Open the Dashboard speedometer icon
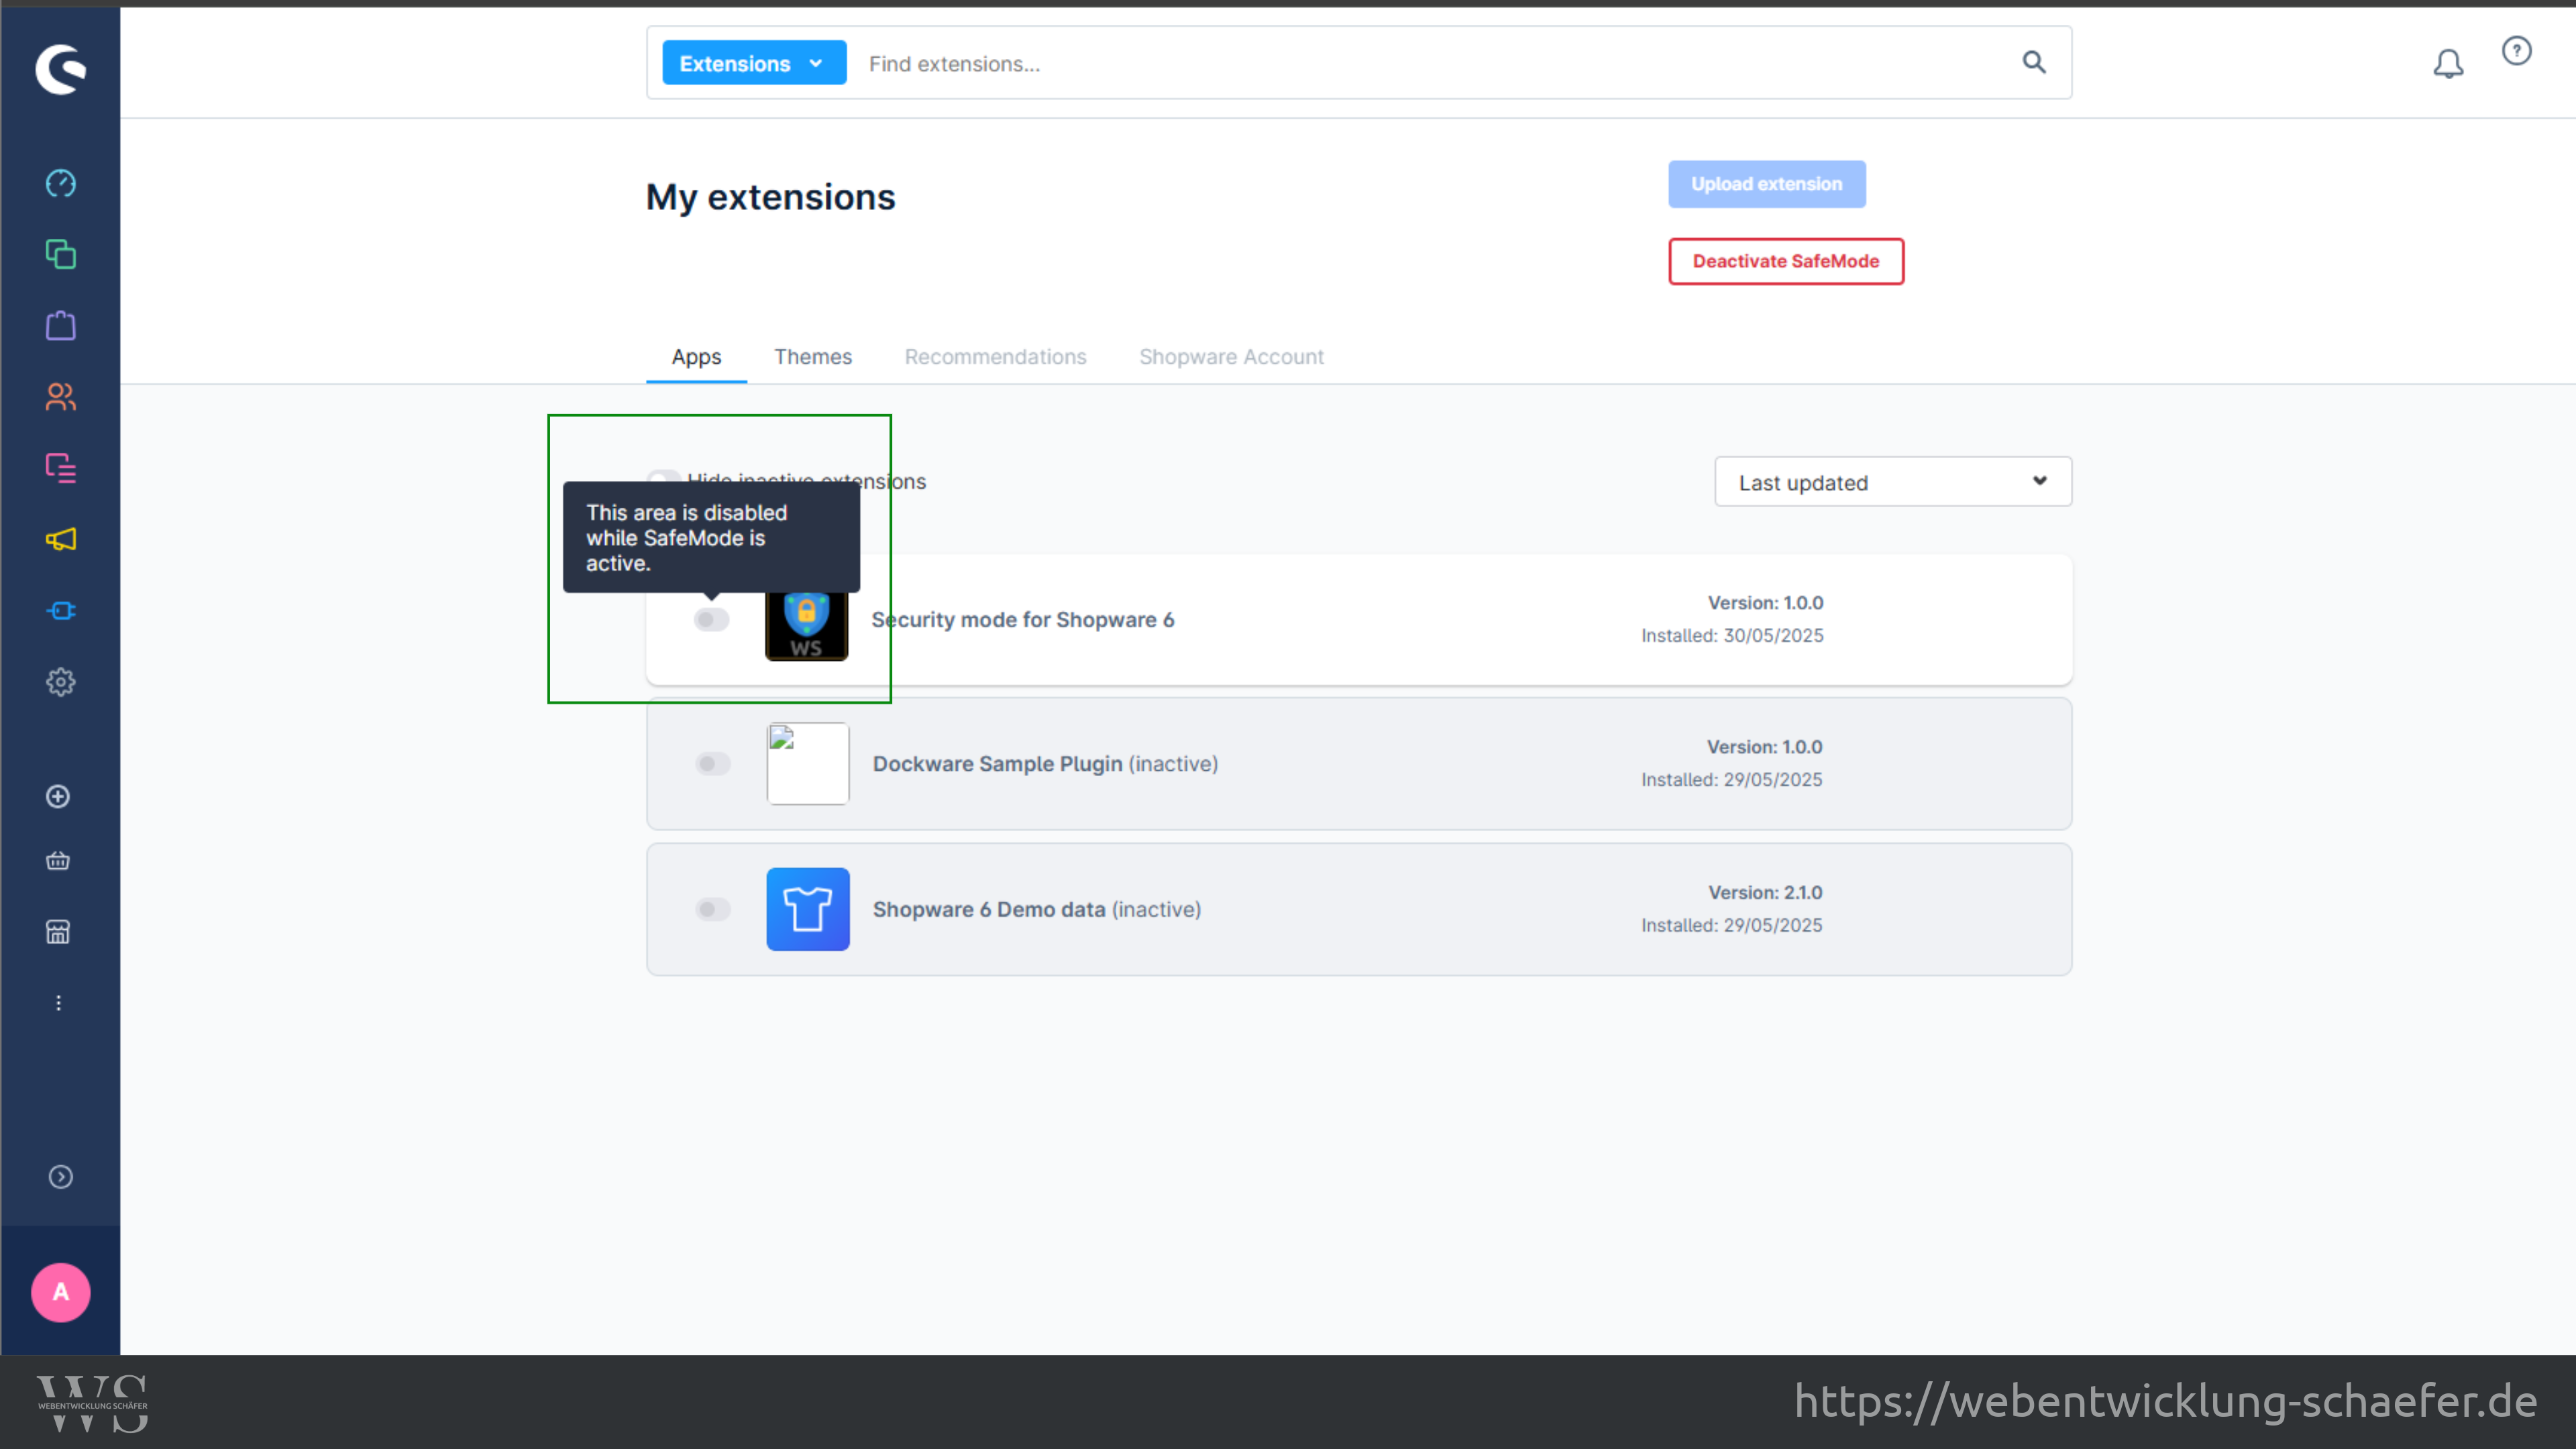 click(x=61, y=183)
